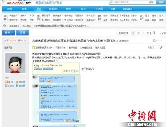Click the printer icon beside the post title
166x127 pixels.
point(154,40)
